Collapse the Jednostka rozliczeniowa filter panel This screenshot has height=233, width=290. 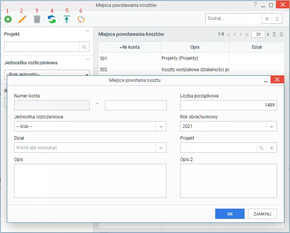88,59
